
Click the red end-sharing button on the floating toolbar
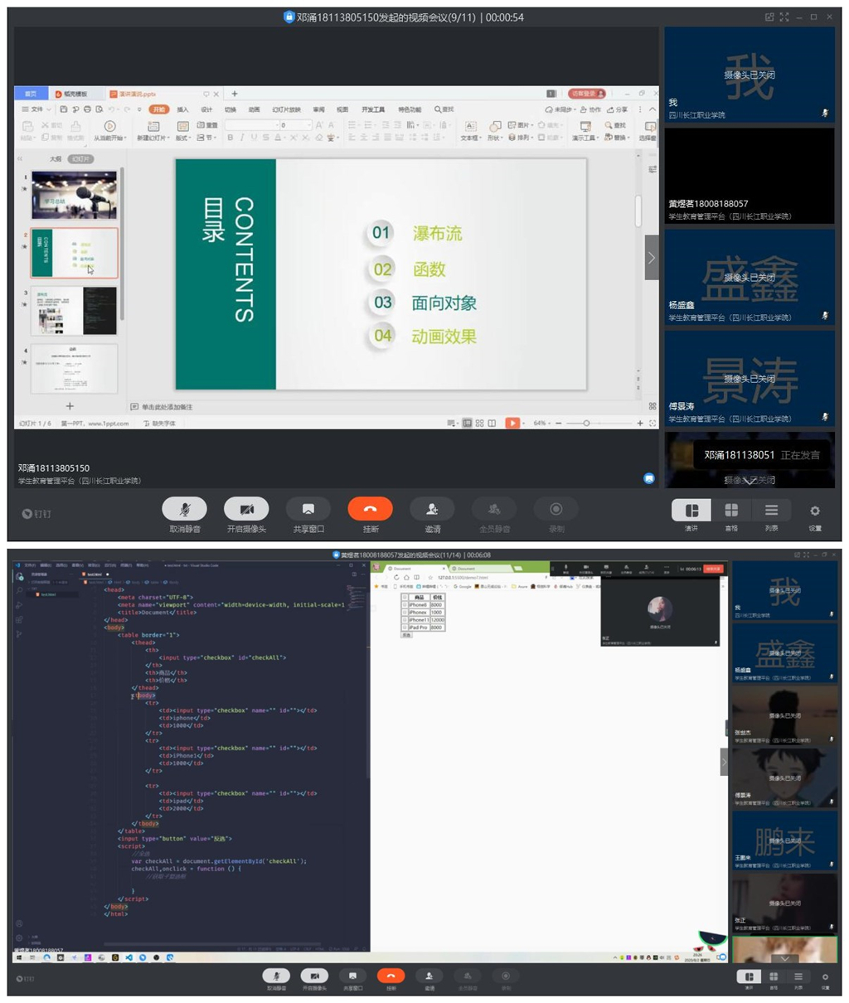click(x=713, y=569)
